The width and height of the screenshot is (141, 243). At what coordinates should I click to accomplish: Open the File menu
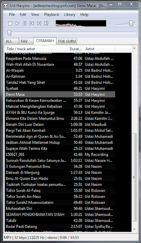pyautogui.click(x=12, y=14)
